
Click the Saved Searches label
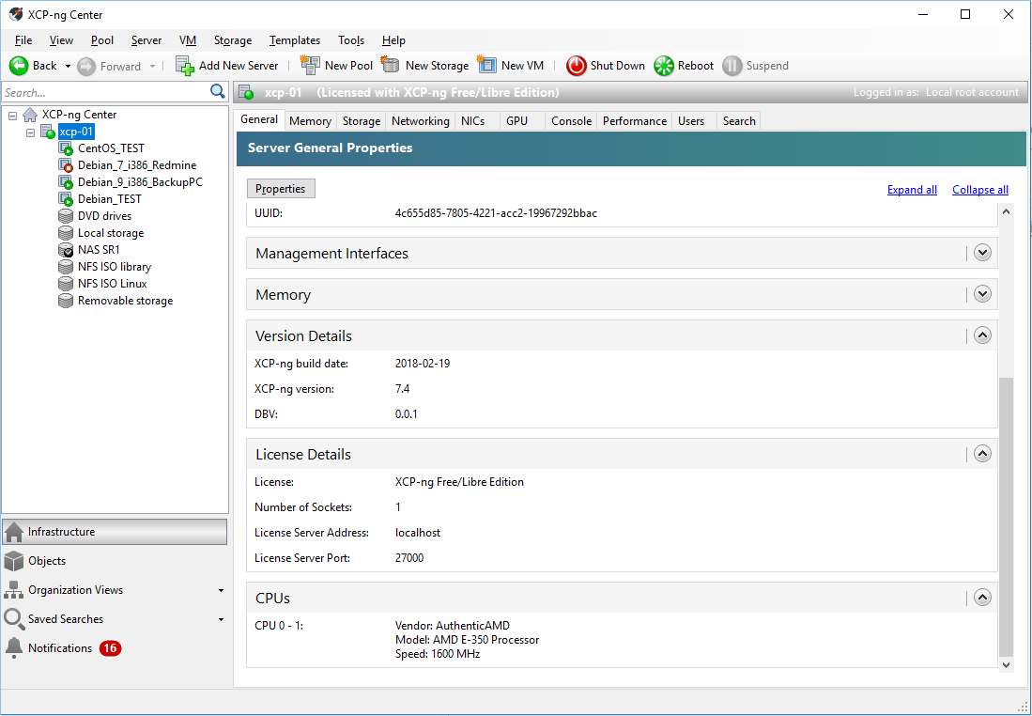pyautogui.click(x=66, y=619)
